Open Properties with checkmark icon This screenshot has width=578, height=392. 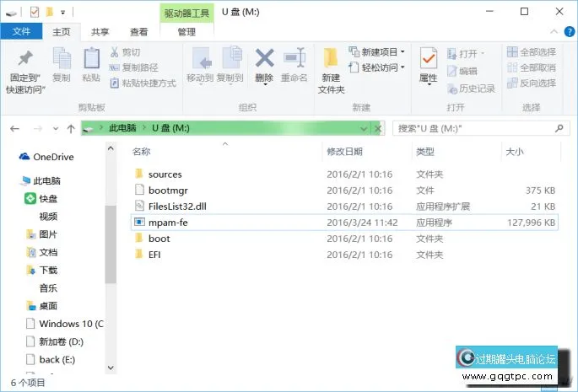point(429,59)
